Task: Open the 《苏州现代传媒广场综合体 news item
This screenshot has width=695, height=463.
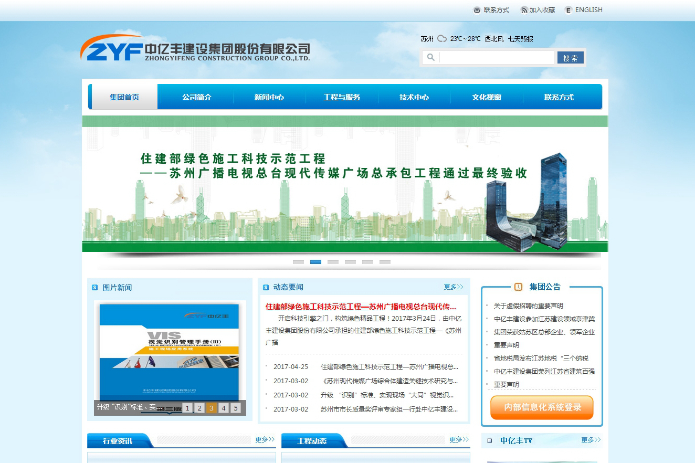Action: 389,381
